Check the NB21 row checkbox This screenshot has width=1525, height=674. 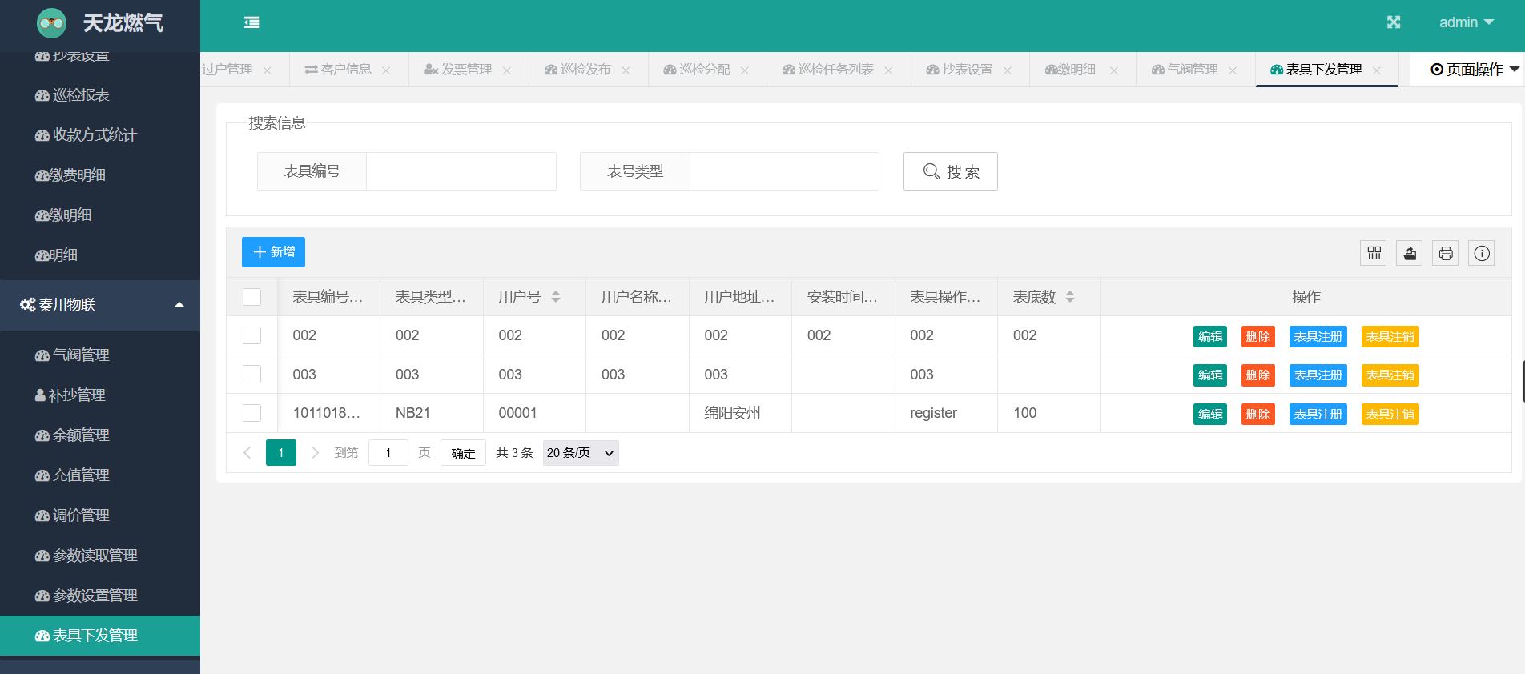coord(252,413)
